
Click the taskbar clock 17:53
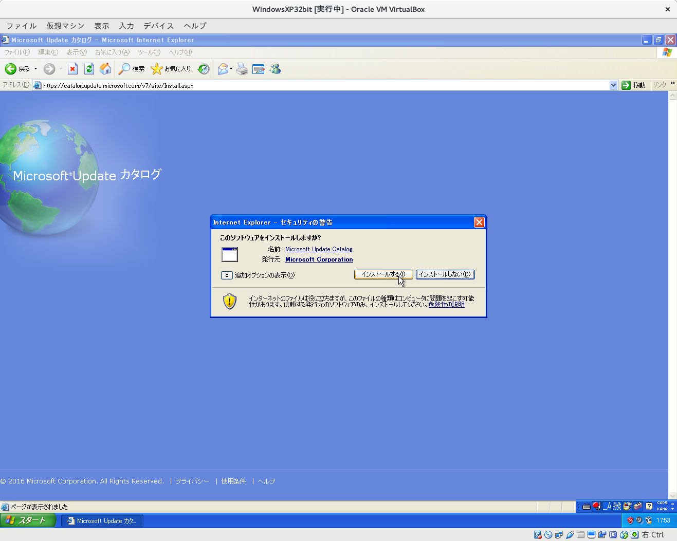pos(663,520)
